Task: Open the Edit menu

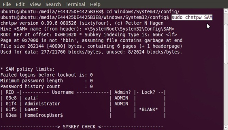Action: coord(20,4)
